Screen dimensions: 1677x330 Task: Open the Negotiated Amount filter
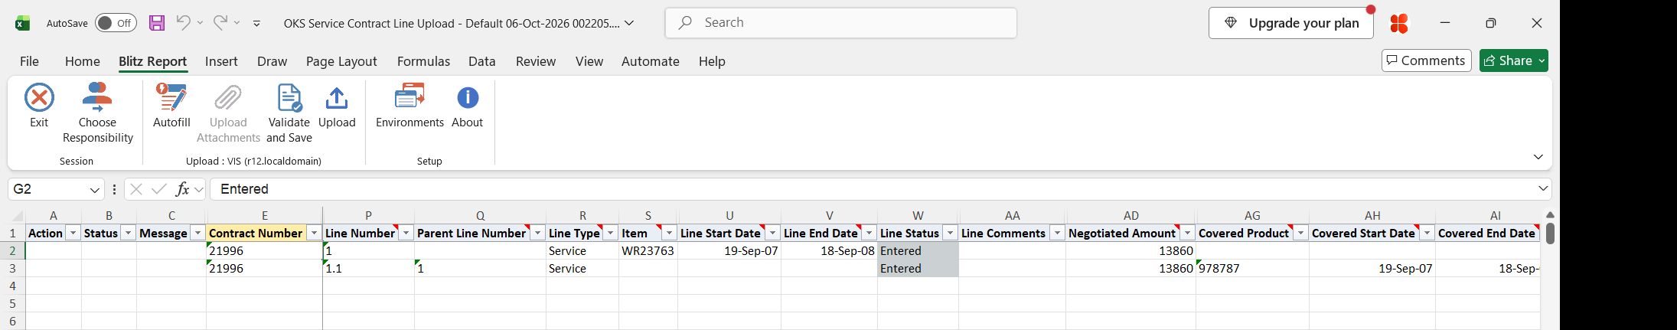(x=1187, y=233)
